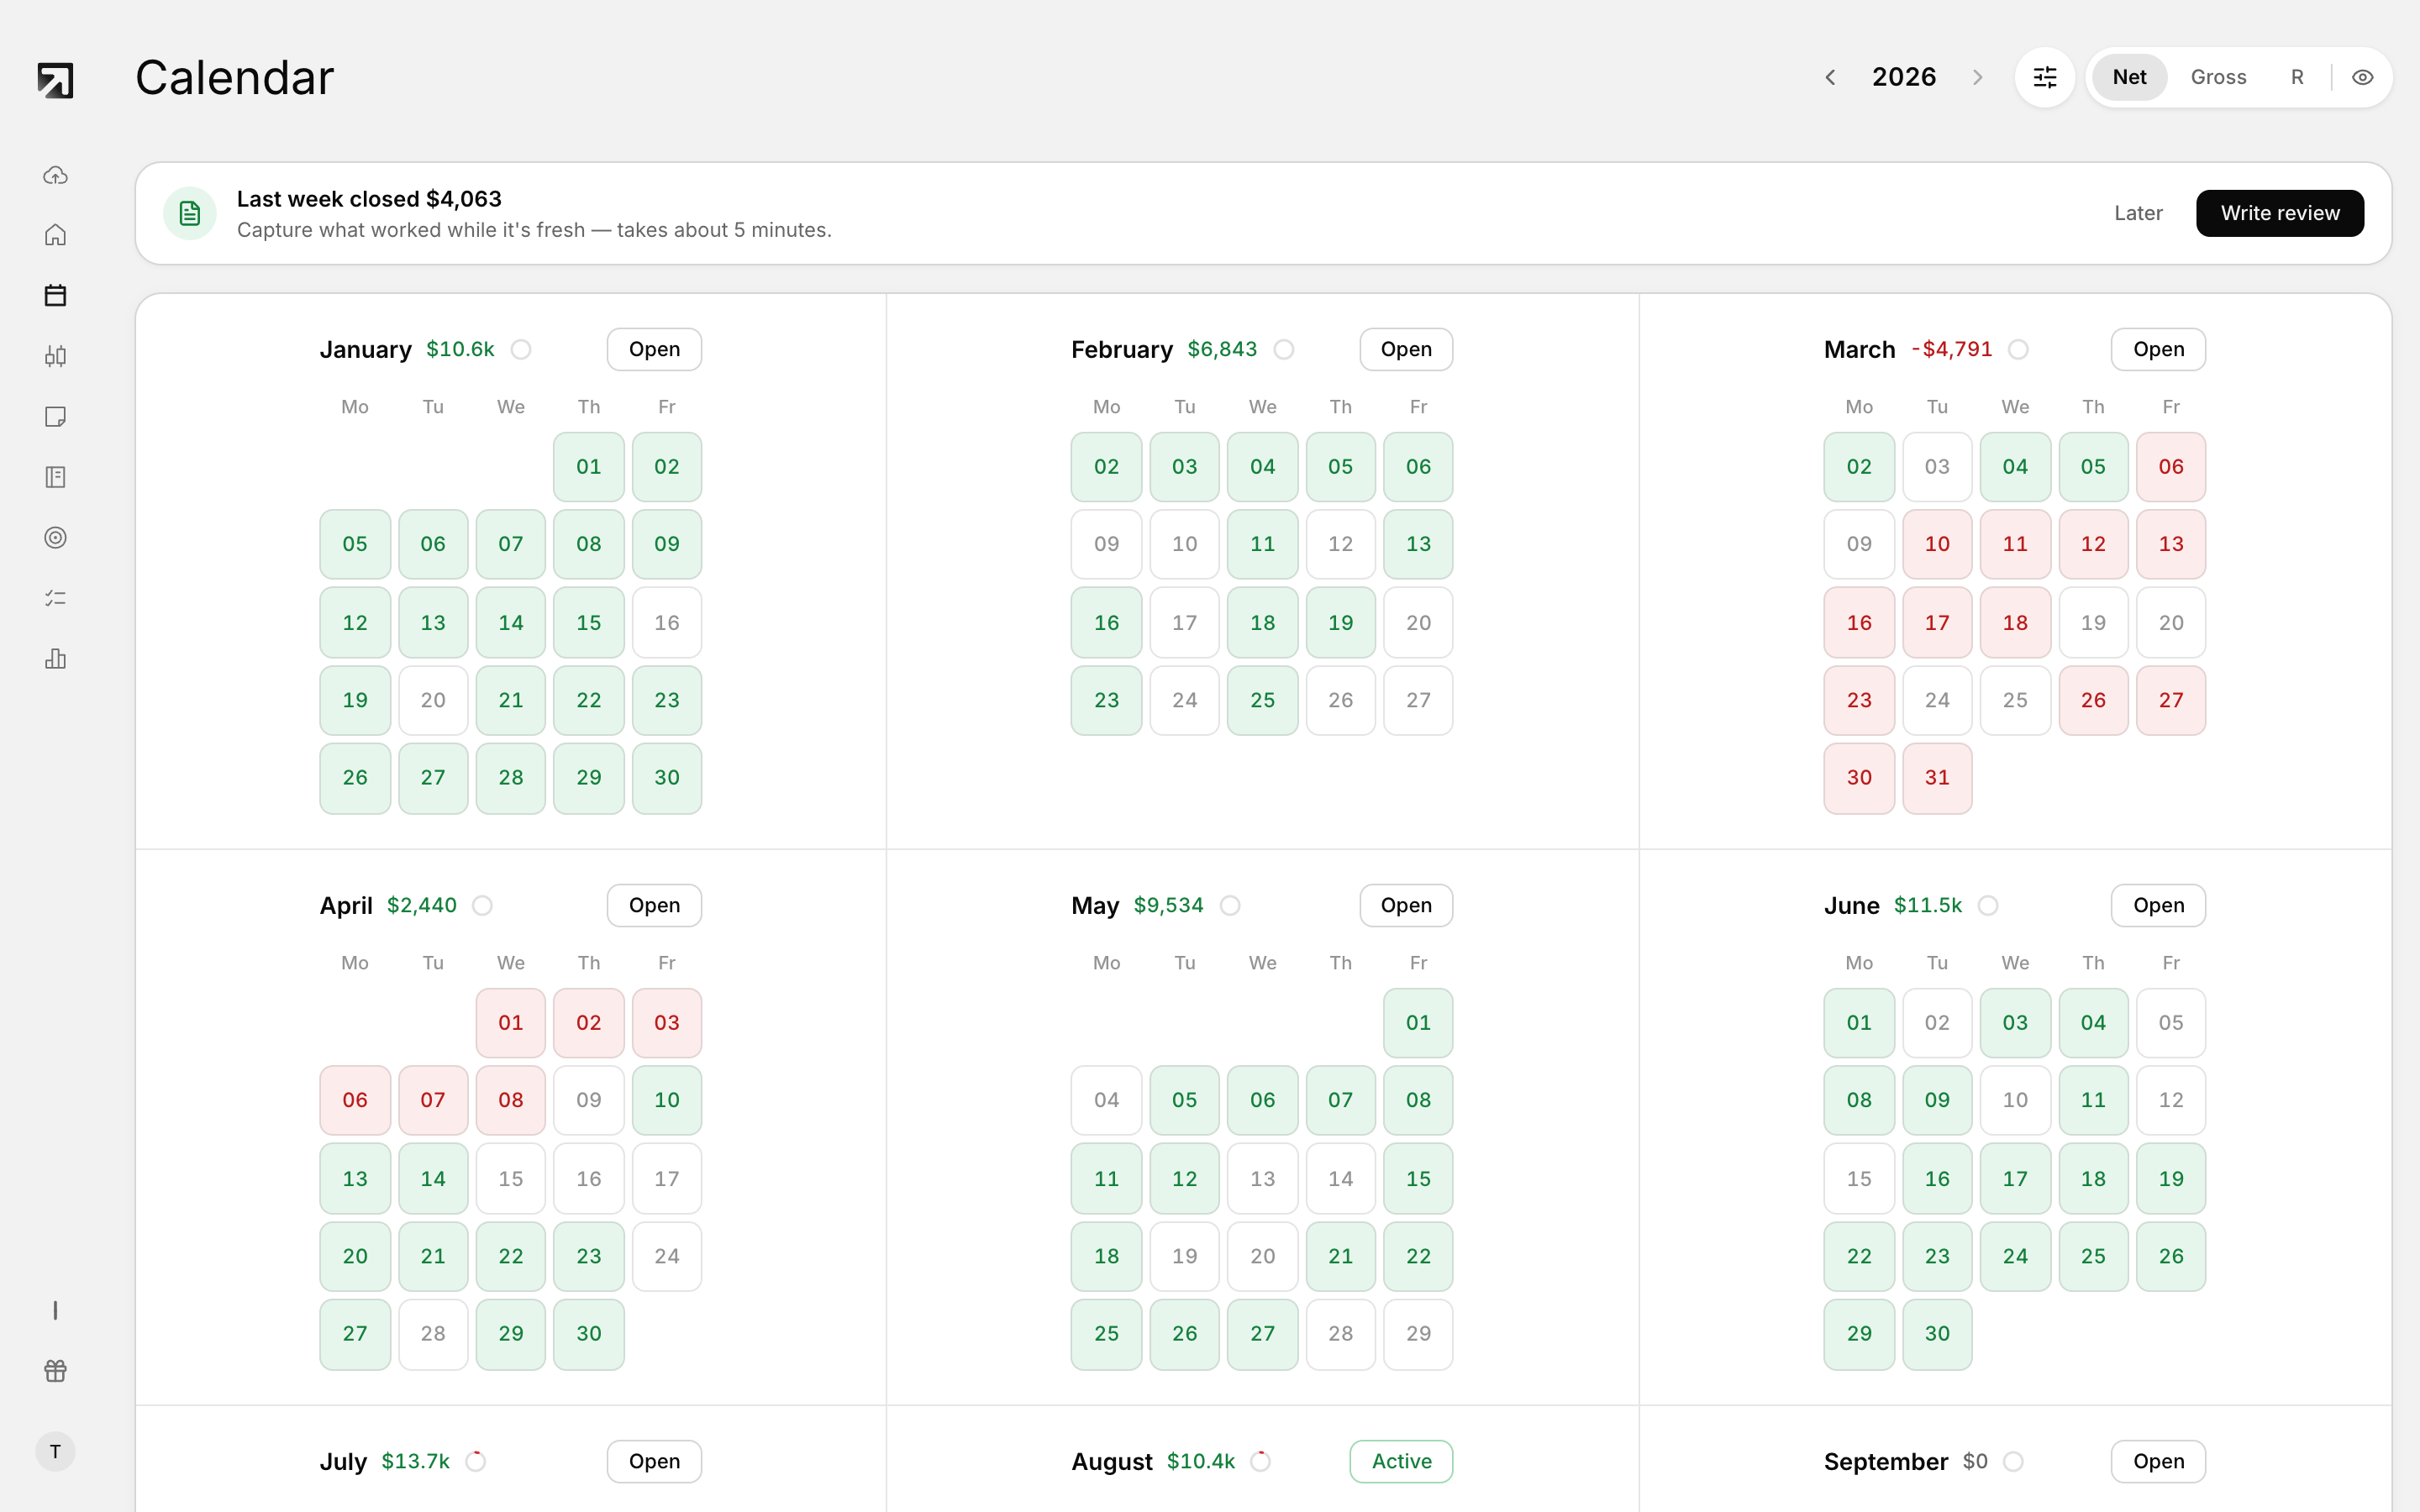Toggle the eye visibility icon
2420x1512 pixels.
[x=2362, y=77]
